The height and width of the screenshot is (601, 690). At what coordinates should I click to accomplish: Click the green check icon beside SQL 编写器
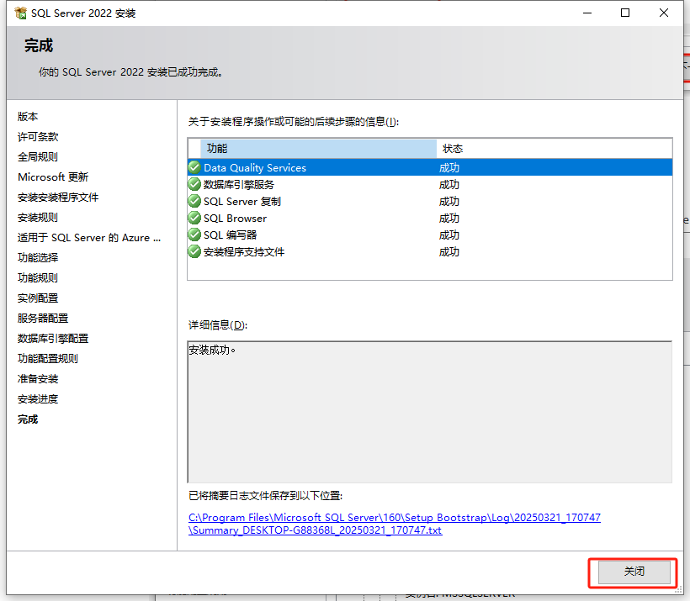[x=194, y=235]
